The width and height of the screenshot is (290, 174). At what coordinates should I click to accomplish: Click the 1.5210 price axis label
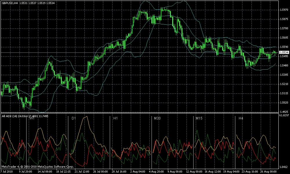284,84
